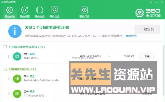The width and height of the screenshot is (165, 102).
Task: Click the 官方 tag beside 显卡
Action: pyautogui.click(x=32, y=92)
